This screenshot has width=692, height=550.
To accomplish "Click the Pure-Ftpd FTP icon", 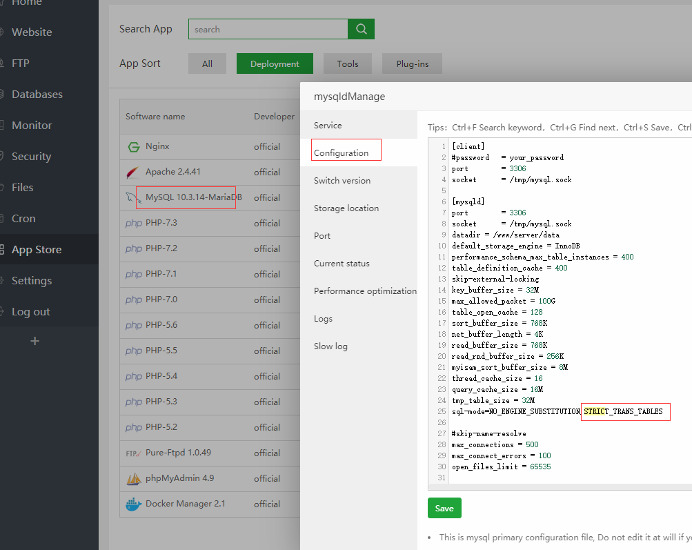I will pos(133,453).
